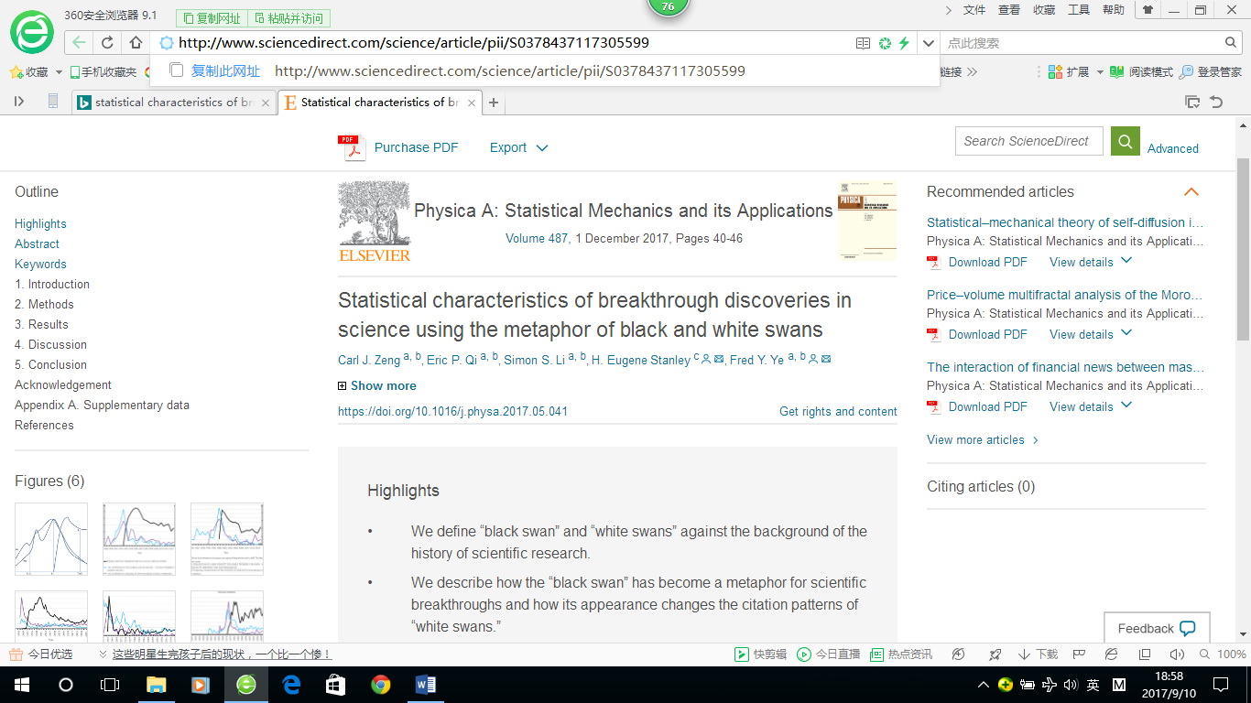Switch to the Bing search tab
This screenshot has width=1251, height=703.
(173, 103)
